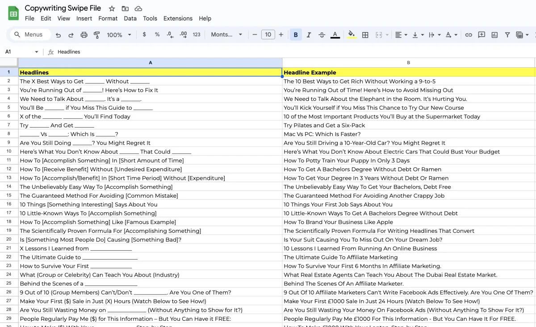Viewport: 536px width, 327px height.
Task: Select the 'Headline Example' header cell
Action: [409, 72]
